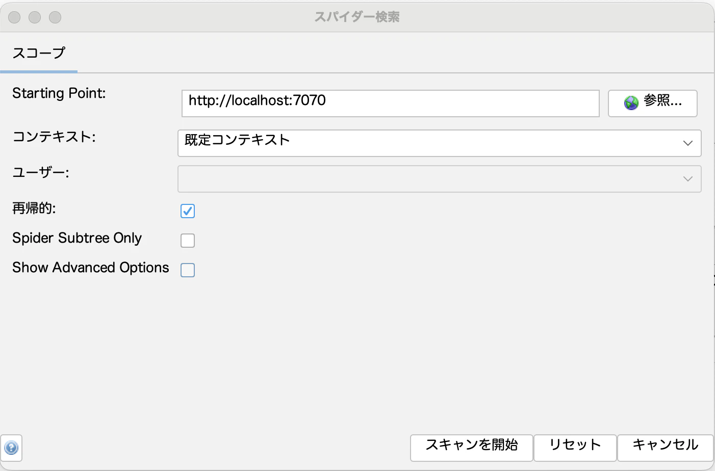Enable Spider Subtree Only checkbox
The height and width of the screenshot is (471, 715).
[x=188, y=240]
